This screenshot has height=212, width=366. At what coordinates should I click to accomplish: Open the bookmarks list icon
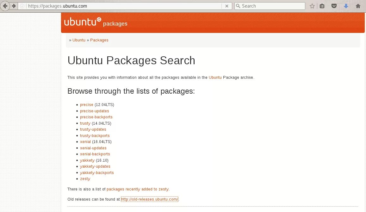pos(322,6)
